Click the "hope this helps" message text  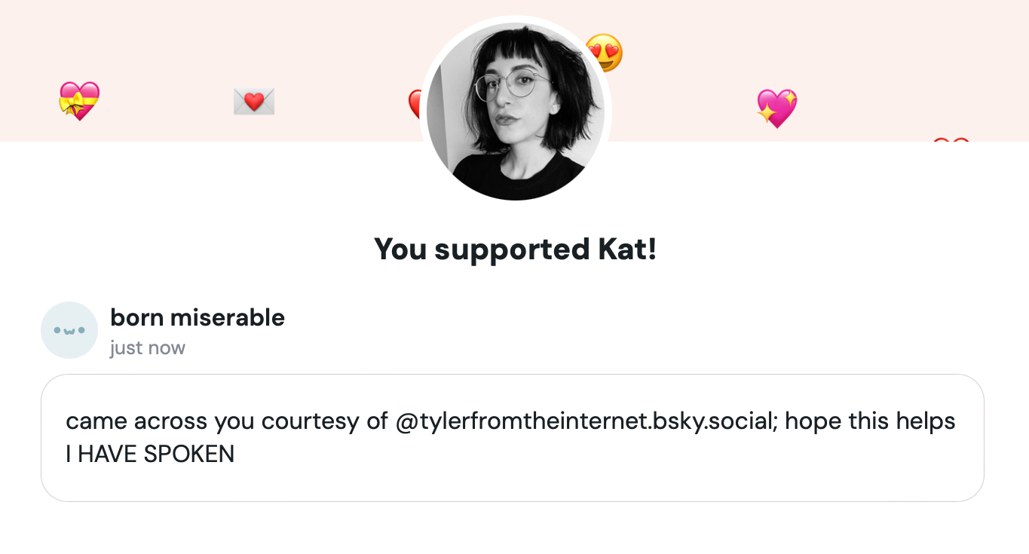pos(870,421)
